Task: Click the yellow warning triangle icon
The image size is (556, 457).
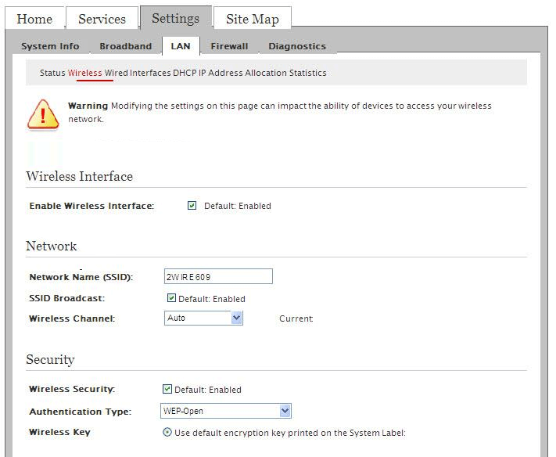Action: pos(43,113)
